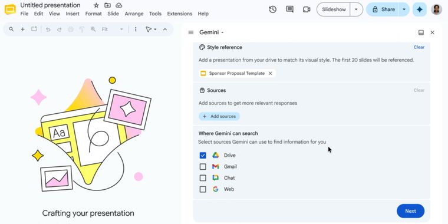Expand the Slideshow dropdown arrow
448x224 pixels.
click(x=356, y=9)
